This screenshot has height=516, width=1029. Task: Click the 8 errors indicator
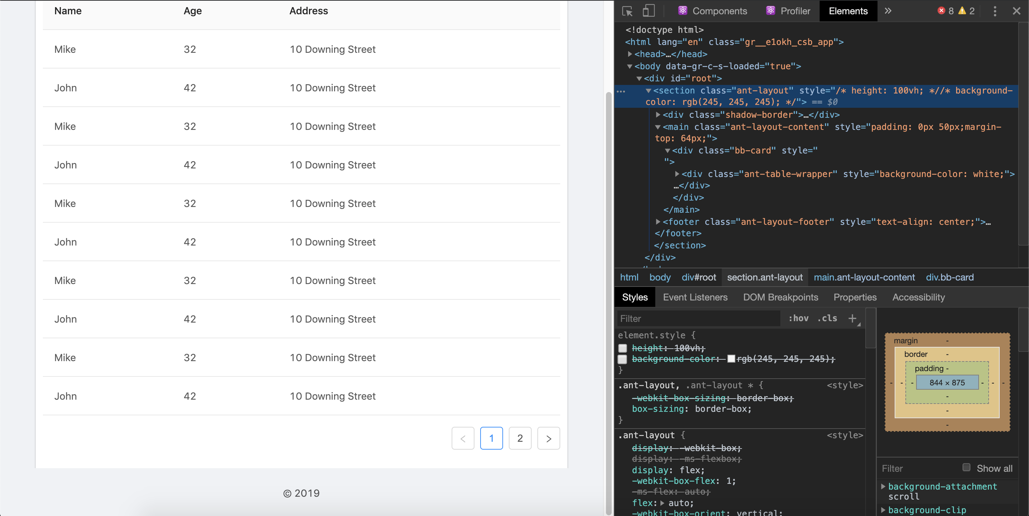[946, 11]
